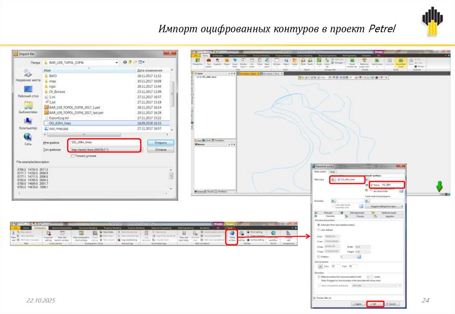
Task: Open the File tab in bottom ribbon
Action: [16, 228]
